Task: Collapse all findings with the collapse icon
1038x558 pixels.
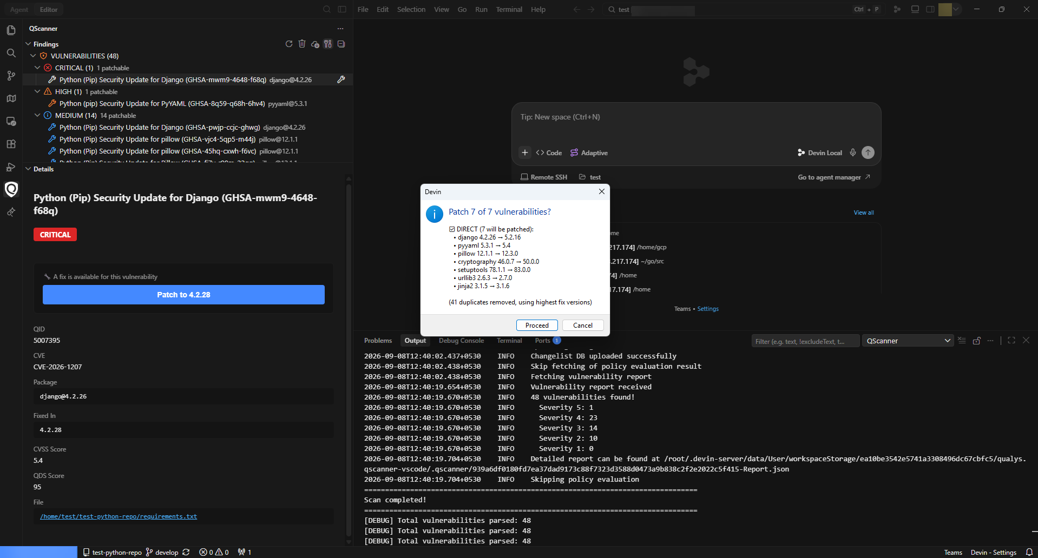Action: click(x=341, y=44)
